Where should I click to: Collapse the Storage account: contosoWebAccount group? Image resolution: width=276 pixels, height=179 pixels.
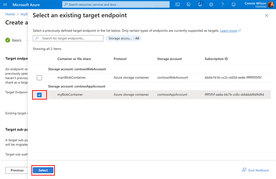click(x=77, y=69)
